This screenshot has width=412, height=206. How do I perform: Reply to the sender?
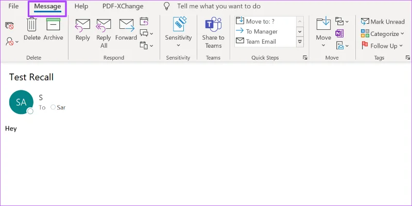click(83, 30)
